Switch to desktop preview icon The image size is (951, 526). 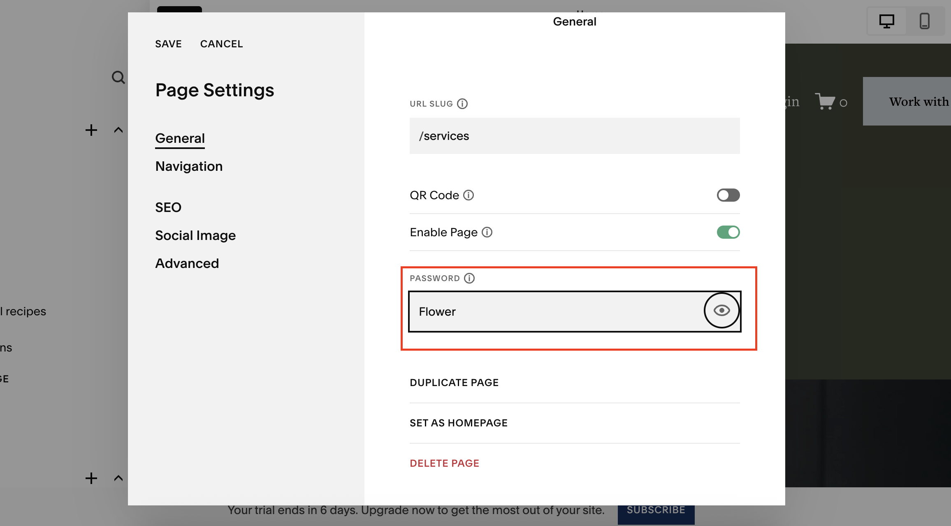coord(886,21)
